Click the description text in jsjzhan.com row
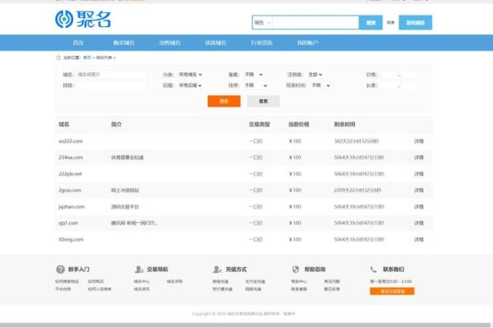This screenshot has height=328, width=493. pyautogui.click(x=125, y=207)
